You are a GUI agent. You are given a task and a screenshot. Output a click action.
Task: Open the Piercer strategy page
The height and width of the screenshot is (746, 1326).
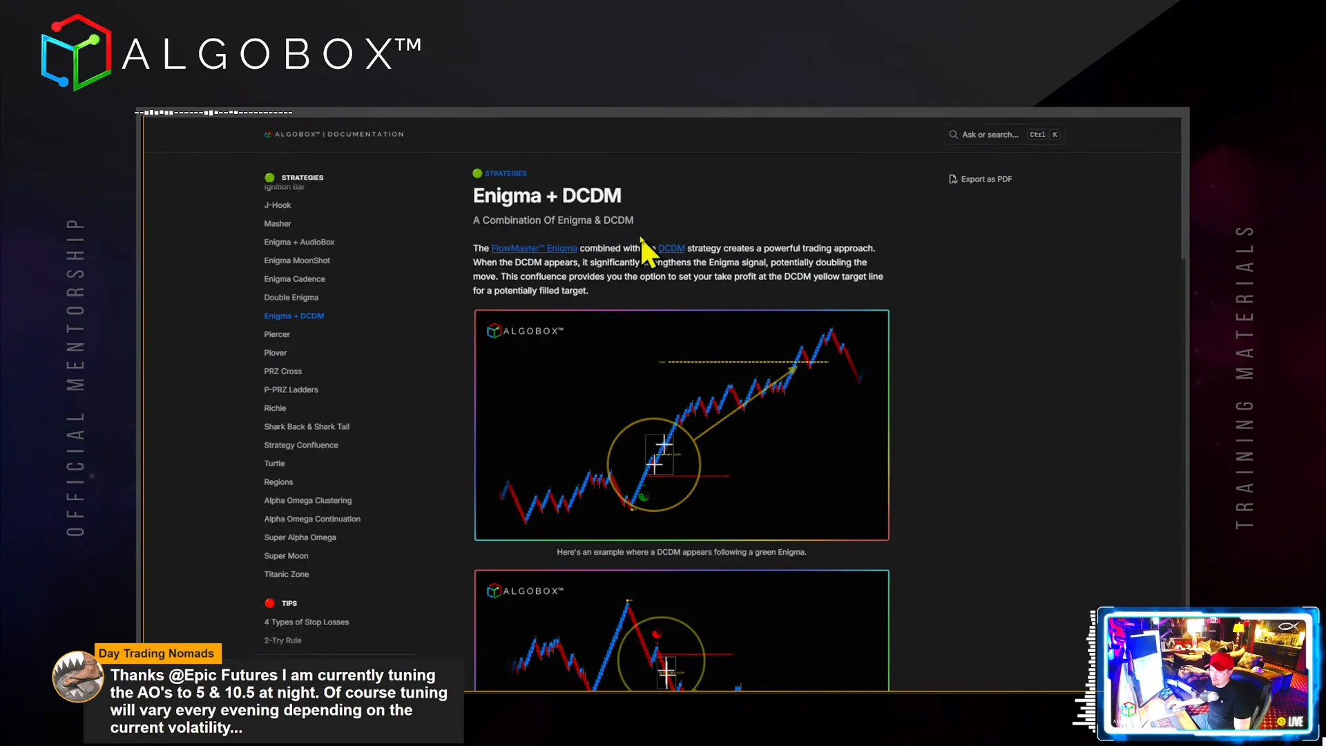[x=277, y=334]
